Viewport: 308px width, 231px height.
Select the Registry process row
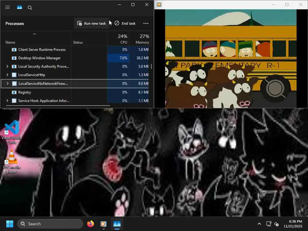click(75, 92)
